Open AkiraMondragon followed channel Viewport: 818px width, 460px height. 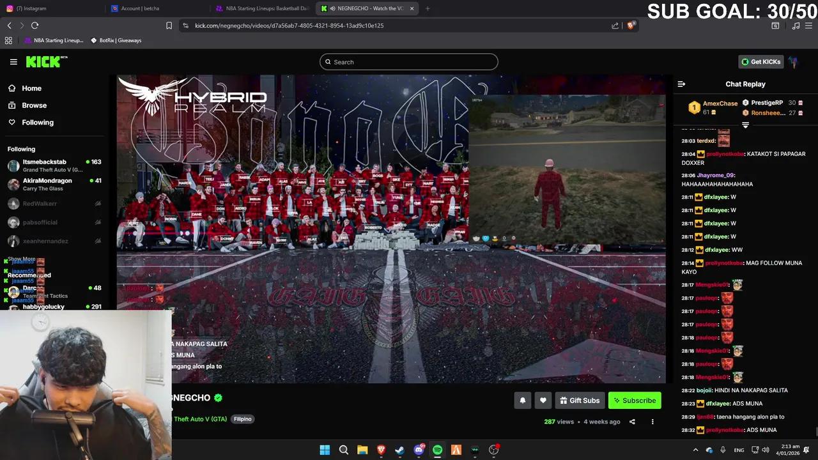pyautogui.click(x=54, y=185)
